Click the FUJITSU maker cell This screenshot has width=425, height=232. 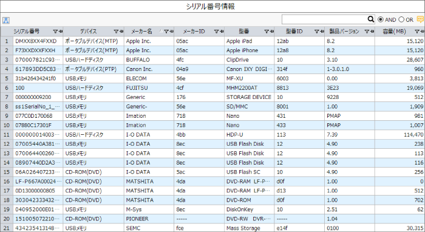149,88
